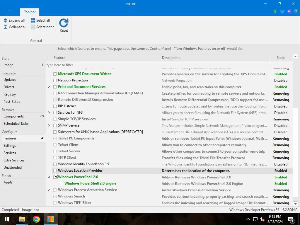This screenshot has width=300, height=225.
Task: Toggle Microsoft XPS Document Writer checkbox
Action: coord(55,74)
